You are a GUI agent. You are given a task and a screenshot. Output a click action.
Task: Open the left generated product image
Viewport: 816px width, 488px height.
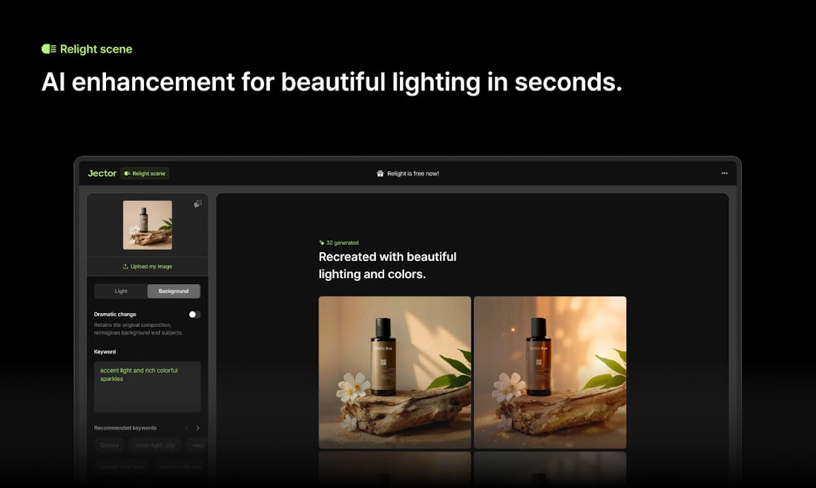[395, 372]
